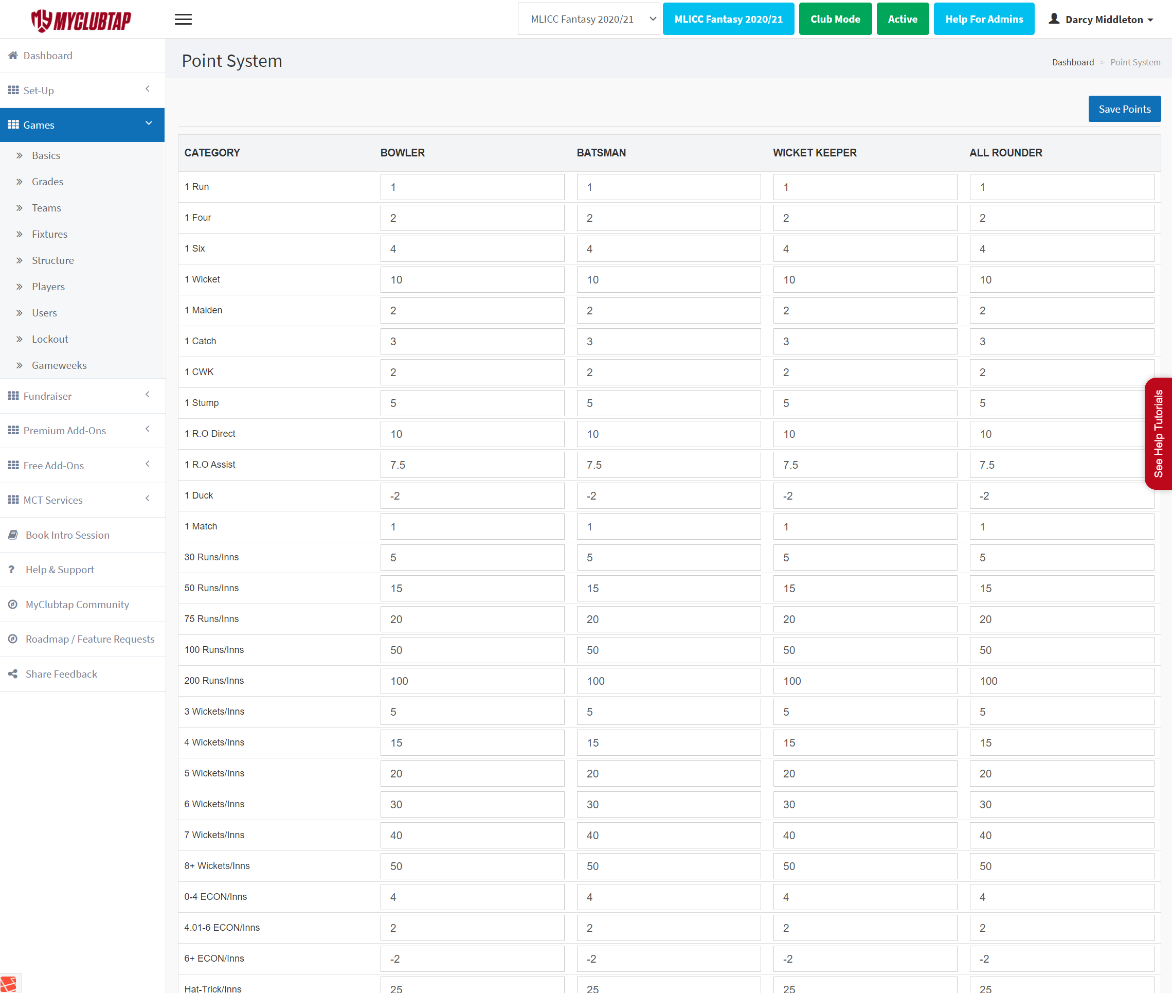Click the Dashboard home icon
The height and width of the screenshot is (993, 1172).
click(x=13, y=55)
